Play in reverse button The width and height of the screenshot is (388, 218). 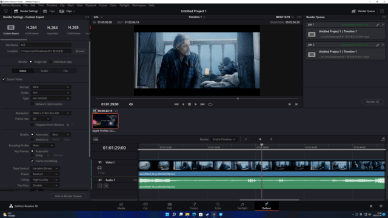(183, 104)
